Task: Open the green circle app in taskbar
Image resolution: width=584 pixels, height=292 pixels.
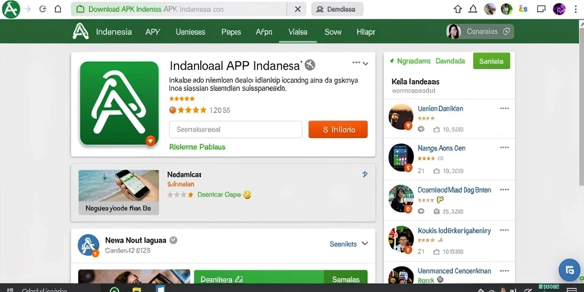Action: click(114, 289)
